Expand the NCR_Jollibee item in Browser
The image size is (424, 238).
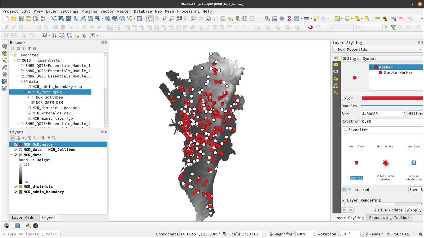pyautogui.click(x=29, y=97)
